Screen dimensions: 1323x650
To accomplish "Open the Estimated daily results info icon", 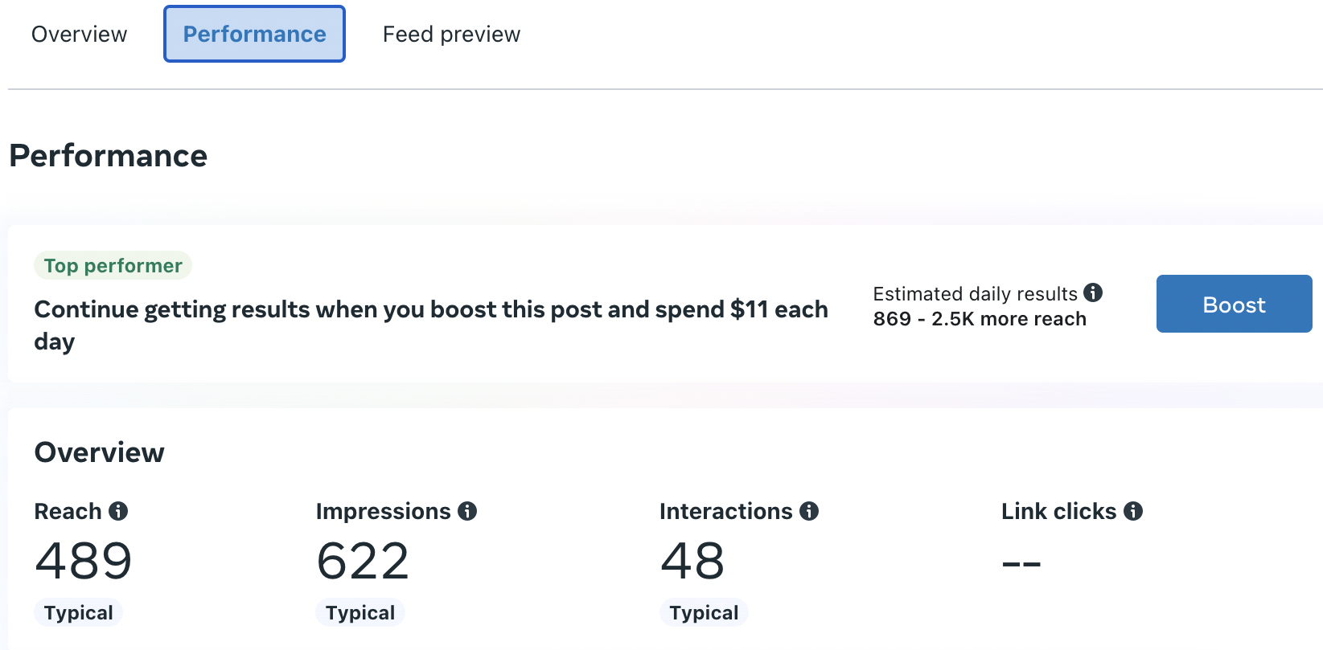I will [1093, 292].
